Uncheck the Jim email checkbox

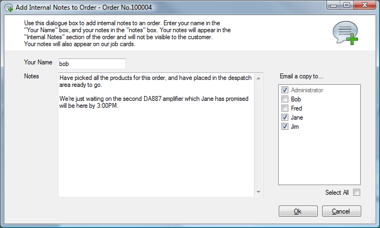[285, 127]
